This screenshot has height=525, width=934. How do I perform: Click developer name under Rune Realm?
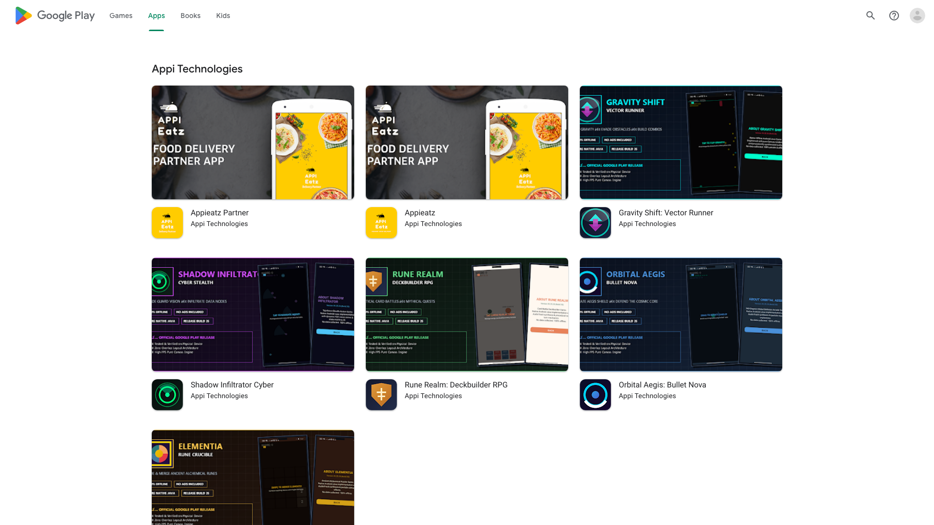433,396
